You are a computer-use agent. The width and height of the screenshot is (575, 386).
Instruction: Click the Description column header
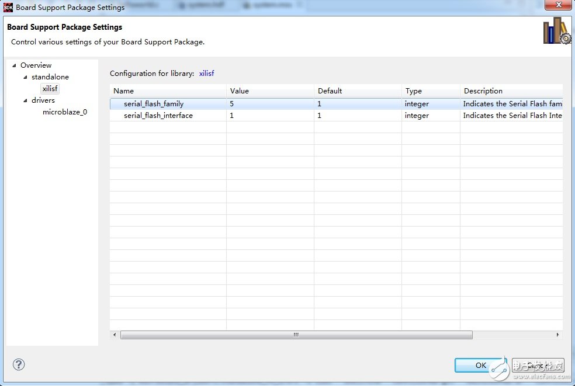(x=511, y=91)
